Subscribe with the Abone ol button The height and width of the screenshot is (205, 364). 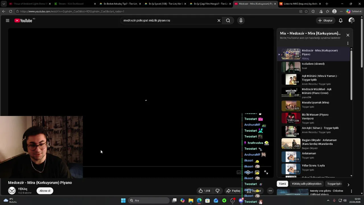[x=45, y=191]
